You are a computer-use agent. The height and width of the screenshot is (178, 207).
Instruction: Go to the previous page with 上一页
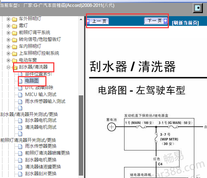coord(98,21)
